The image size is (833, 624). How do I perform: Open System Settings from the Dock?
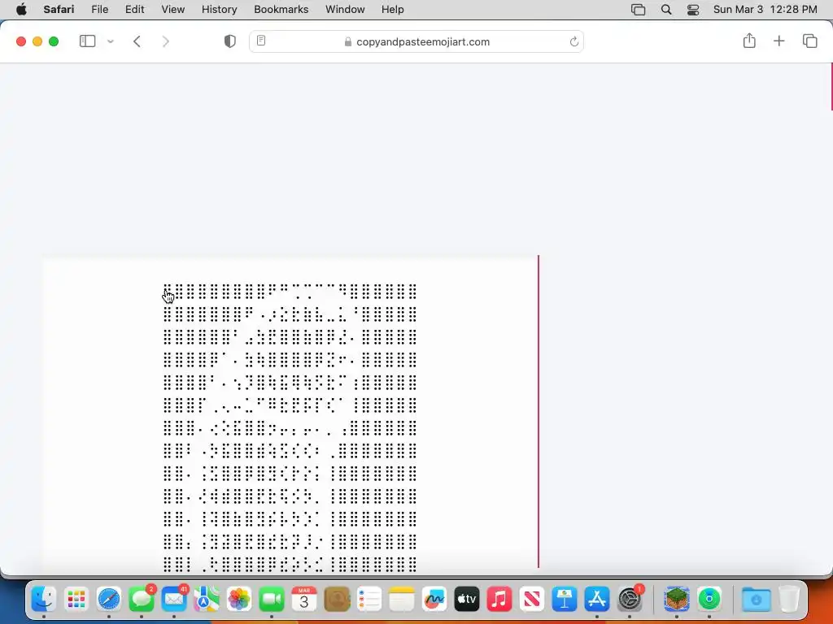pyautogui.click(x=630, y=599)
